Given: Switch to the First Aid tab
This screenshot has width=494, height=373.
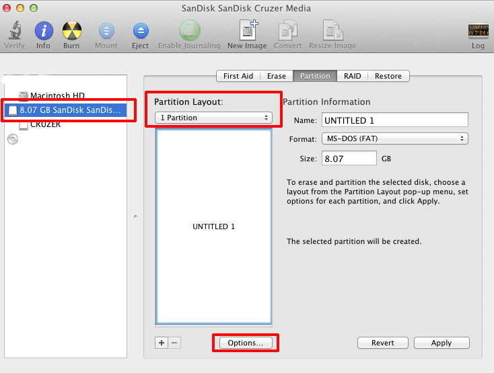Looking at the screenshot, I should 238,76.
